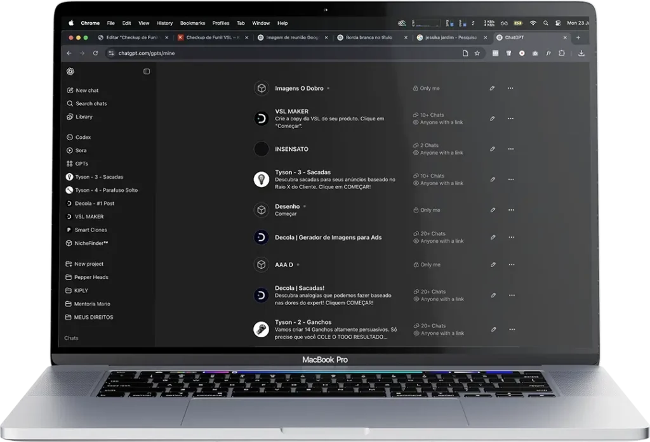Open the Library section
Image resolution: width=650 pixels, height=442 pixels.
(79, 117)
